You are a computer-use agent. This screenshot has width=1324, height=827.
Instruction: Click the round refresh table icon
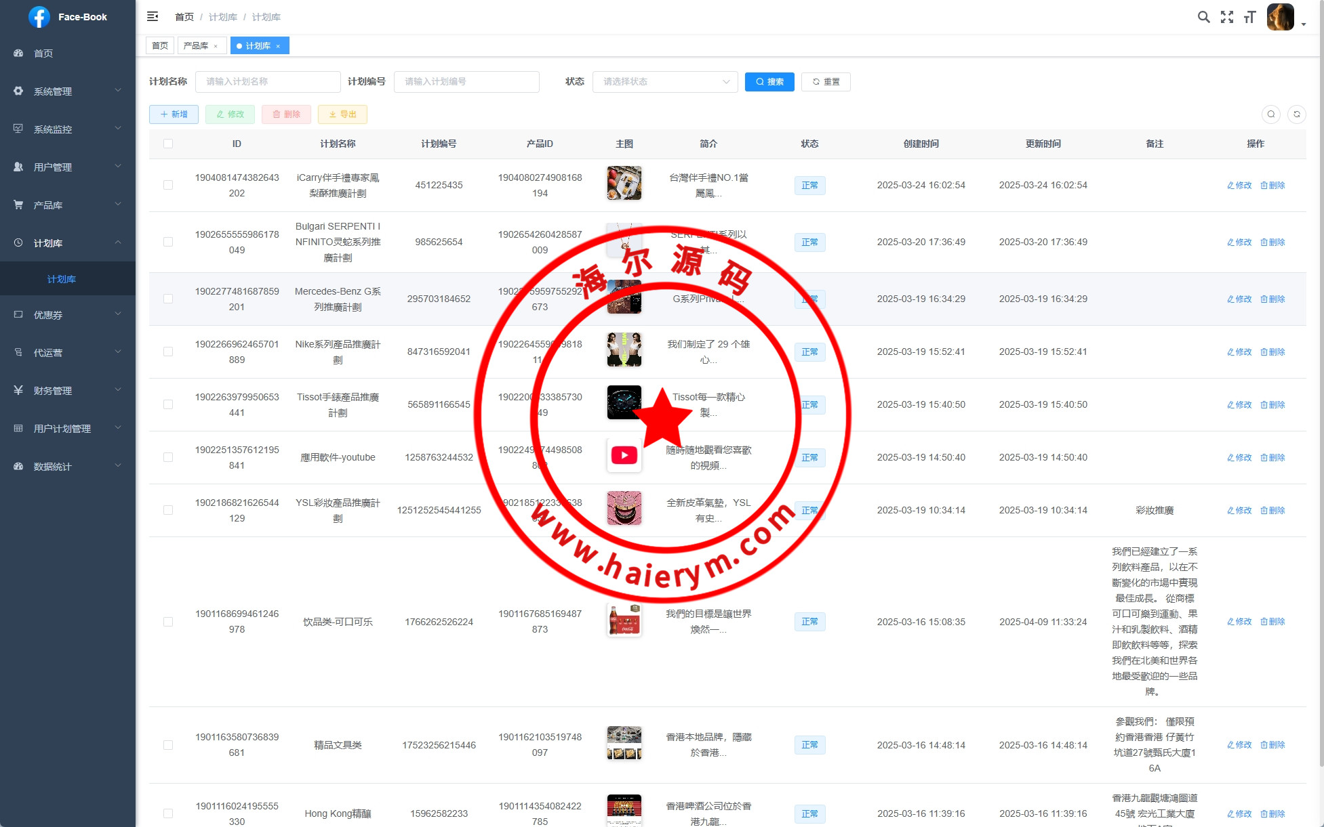point(1297,114)
